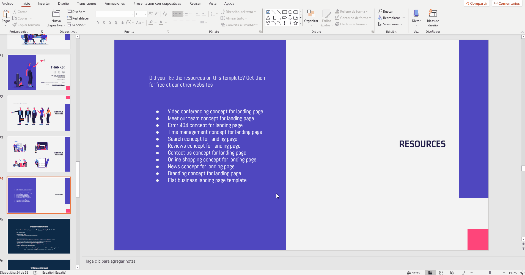Click notes area to add notes

303,261
